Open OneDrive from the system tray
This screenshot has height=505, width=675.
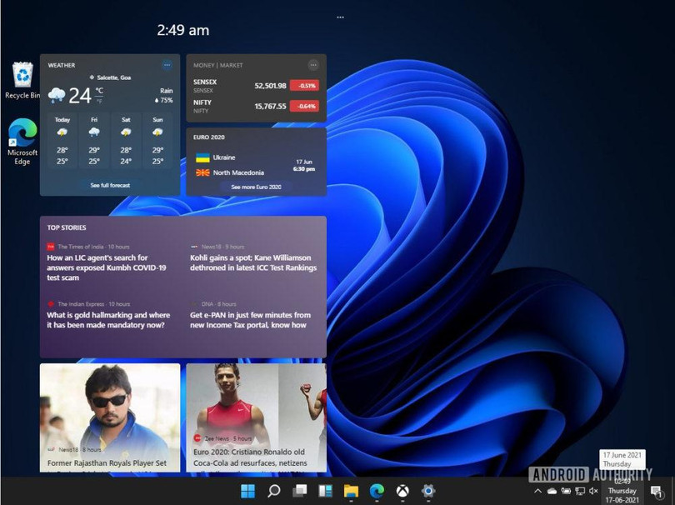pos(552,491)
